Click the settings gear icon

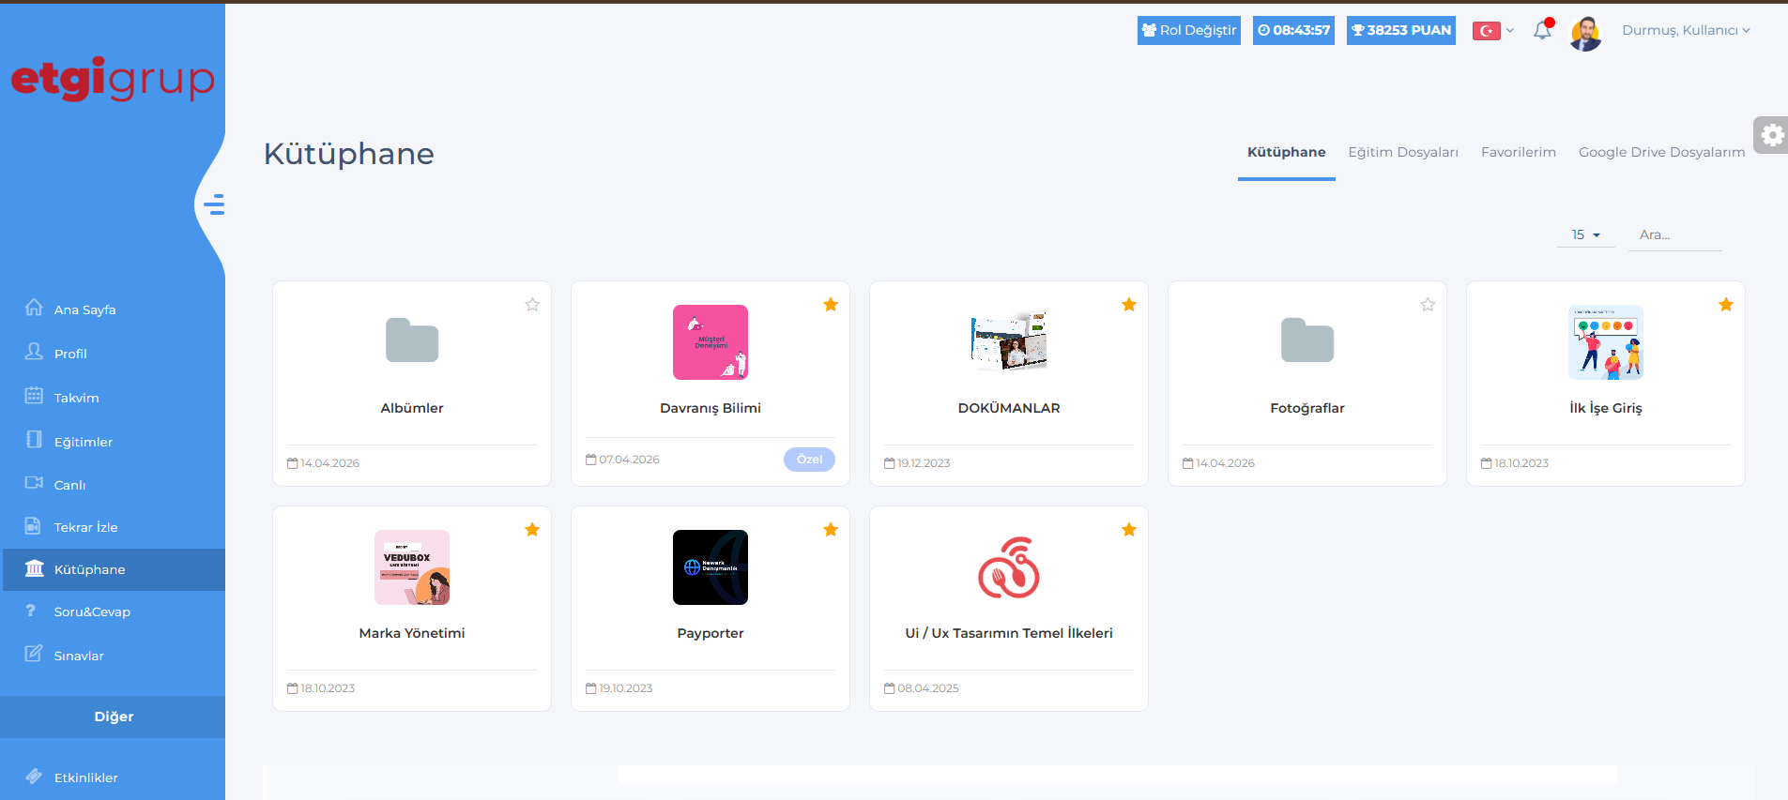(x=1771, y=135)
